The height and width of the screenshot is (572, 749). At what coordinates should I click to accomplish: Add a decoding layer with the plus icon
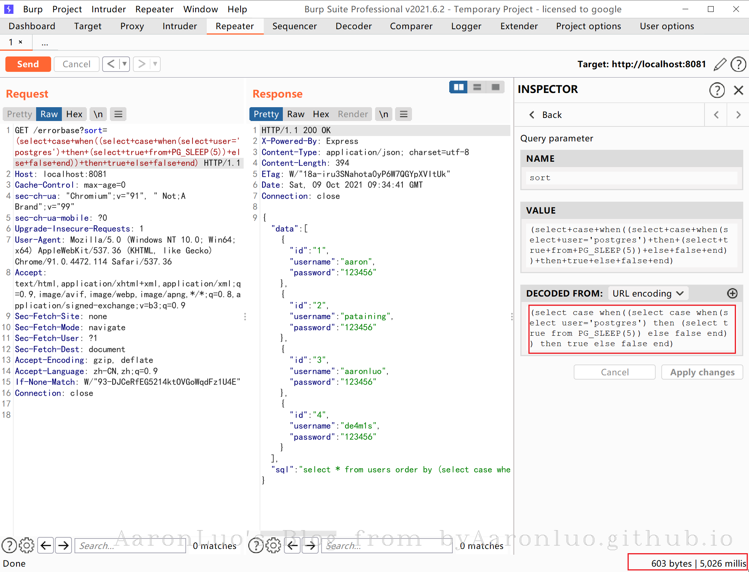point(732,293)
